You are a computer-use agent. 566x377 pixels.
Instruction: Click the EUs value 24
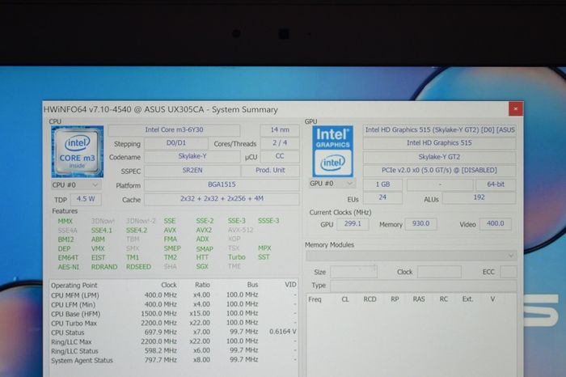click(x=382, y=197)
